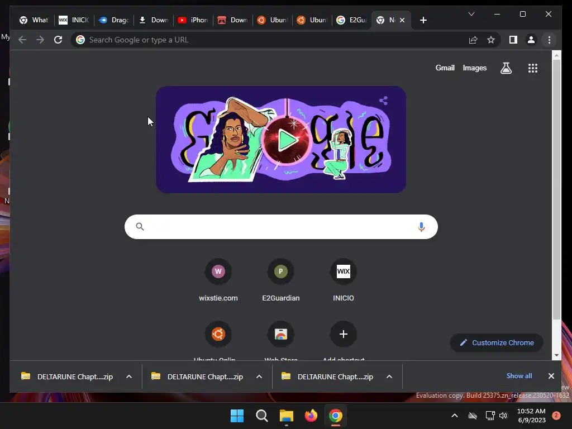This screenshot has height=429, width=572.
Task: Open the volume control in system tray
Action: tap(503, 416)
